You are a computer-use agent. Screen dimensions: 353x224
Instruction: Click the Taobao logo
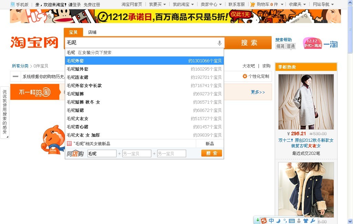click(34, 42)
